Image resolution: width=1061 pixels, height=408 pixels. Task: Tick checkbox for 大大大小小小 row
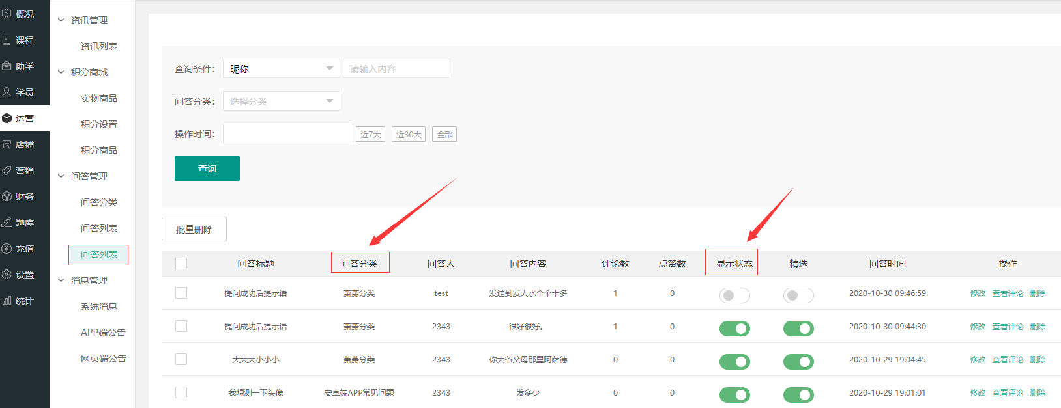coord(181,359)
